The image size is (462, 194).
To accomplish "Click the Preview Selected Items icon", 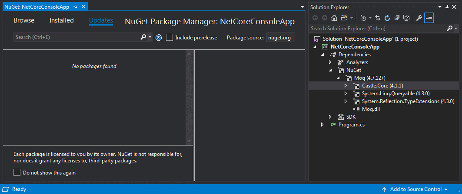I will (429, 18).
